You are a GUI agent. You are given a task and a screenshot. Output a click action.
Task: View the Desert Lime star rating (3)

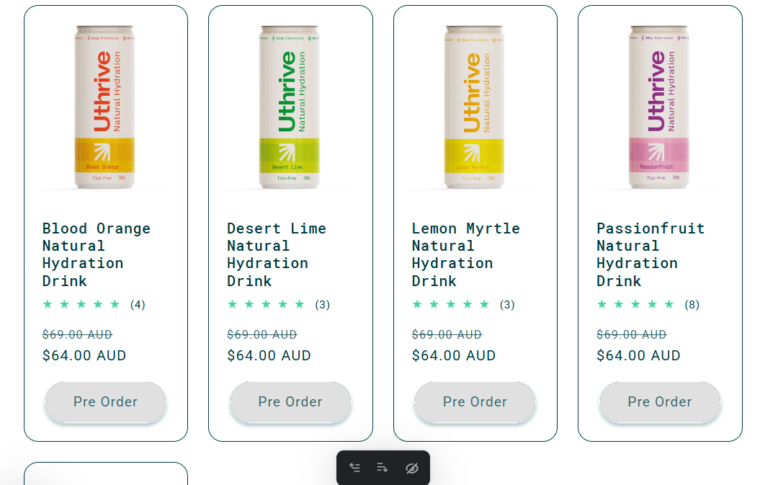point(278,305)
